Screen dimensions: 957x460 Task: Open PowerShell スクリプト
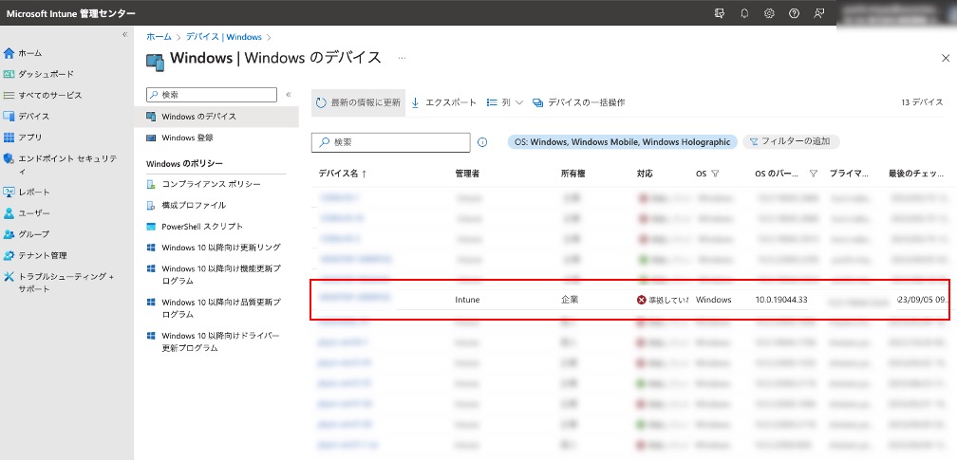coord(195,227)
